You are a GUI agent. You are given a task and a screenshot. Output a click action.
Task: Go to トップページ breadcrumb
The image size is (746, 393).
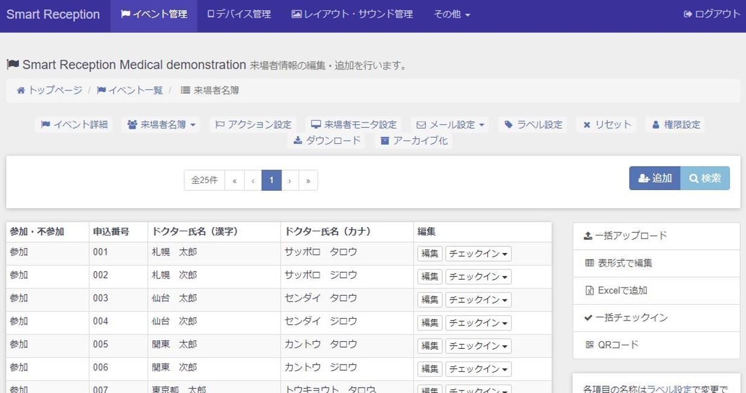[x=50, y=91]
